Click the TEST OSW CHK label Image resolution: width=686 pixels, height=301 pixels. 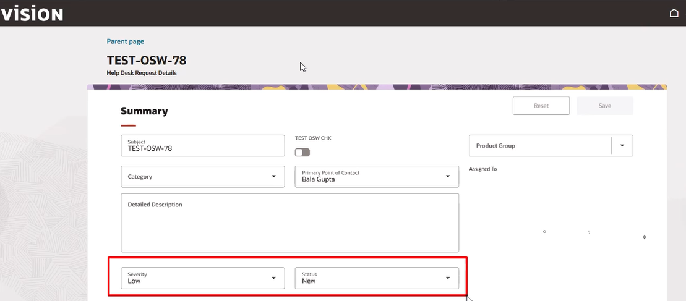(x=313, y=138)
